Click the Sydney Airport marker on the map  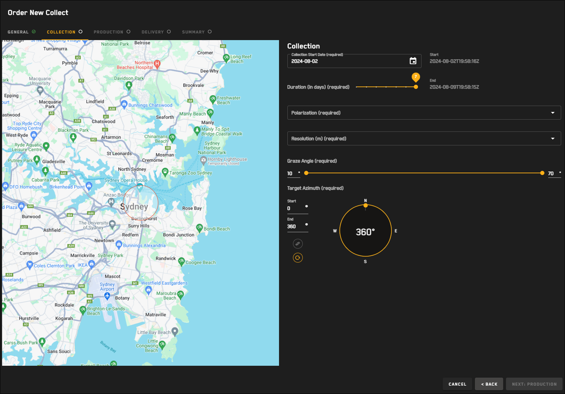click(107, 296)
